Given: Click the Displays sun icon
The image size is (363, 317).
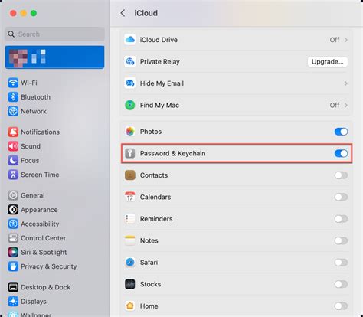Looking at the screenshot, I should pos(13,302).
